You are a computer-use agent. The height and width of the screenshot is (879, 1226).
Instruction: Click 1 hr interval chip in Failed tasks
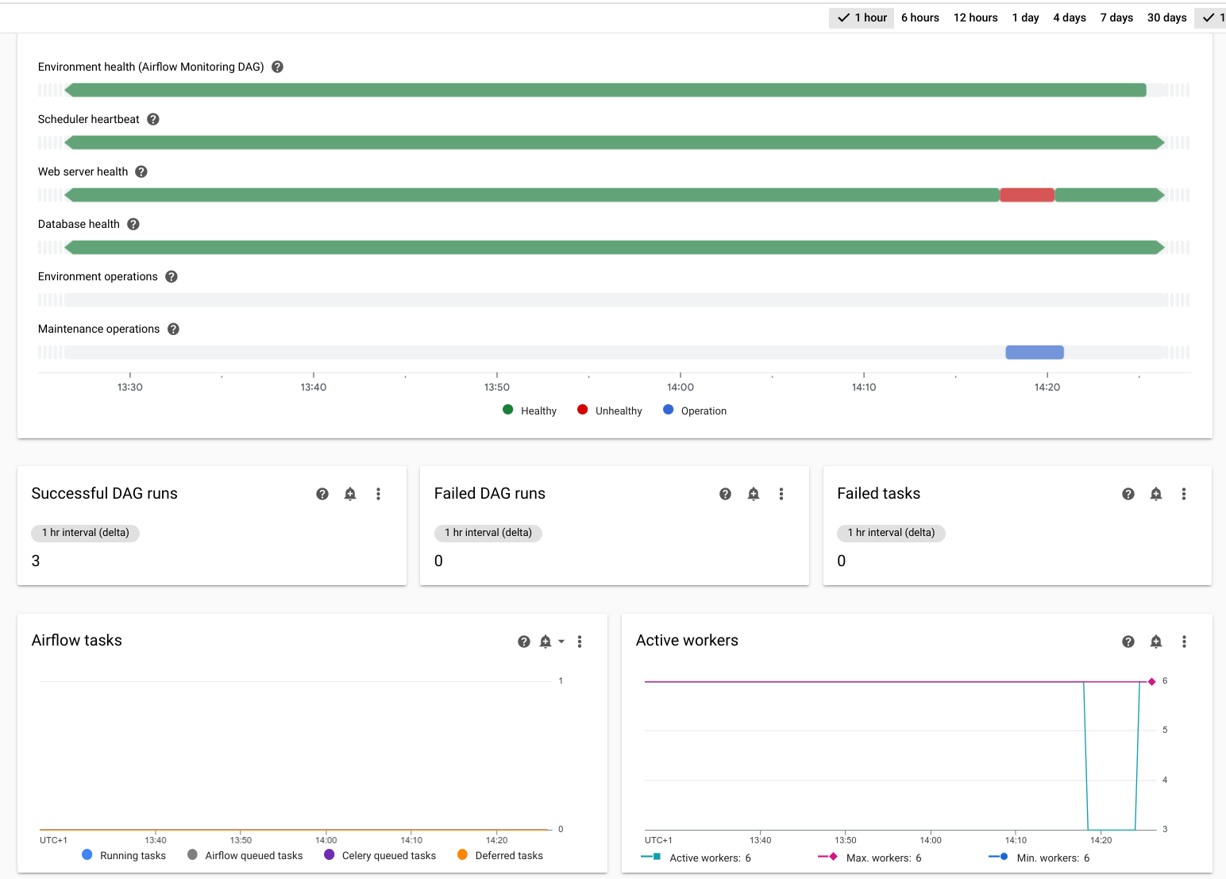[891, 533]
